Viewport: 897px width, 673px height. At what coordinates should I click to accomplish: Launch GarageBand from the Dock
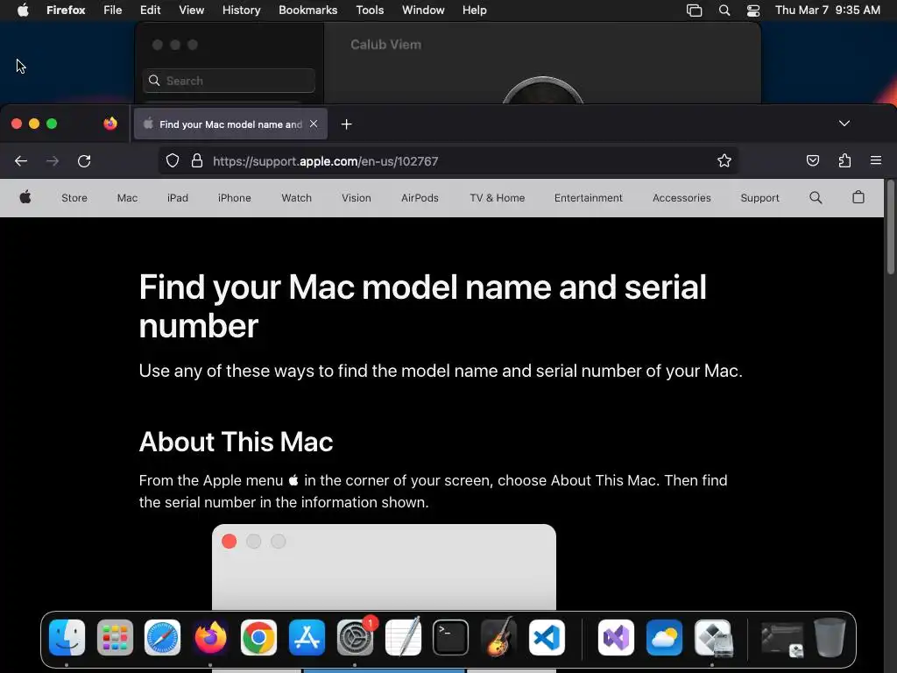498,638
